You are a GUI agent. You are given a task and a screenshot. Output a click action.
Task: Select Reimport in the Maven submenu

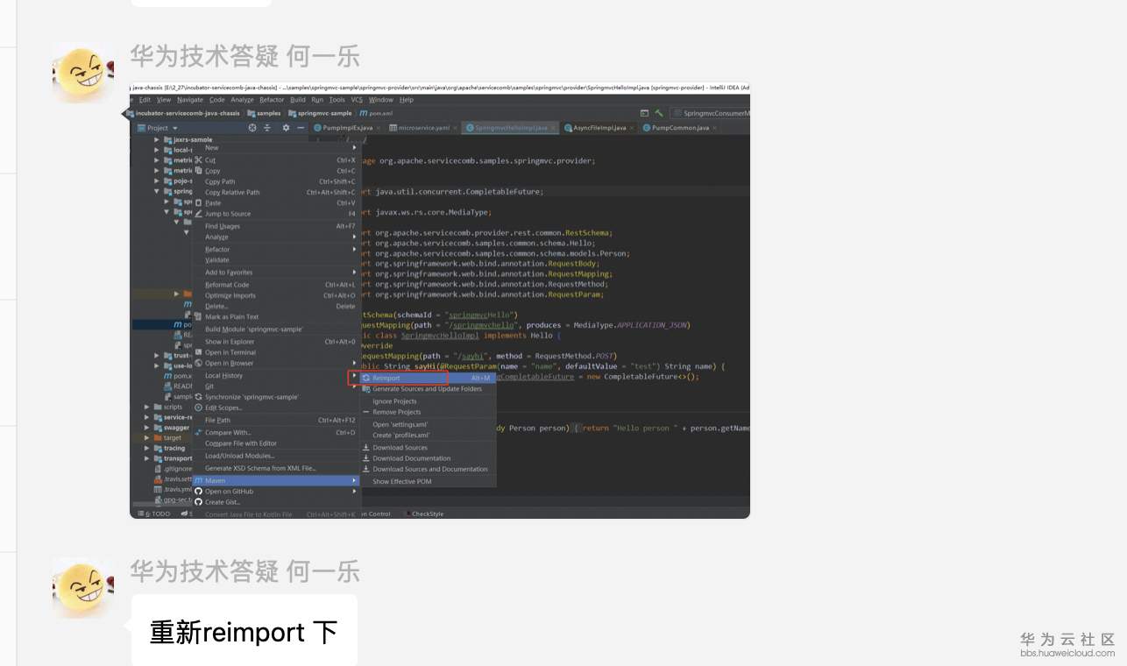428,378
